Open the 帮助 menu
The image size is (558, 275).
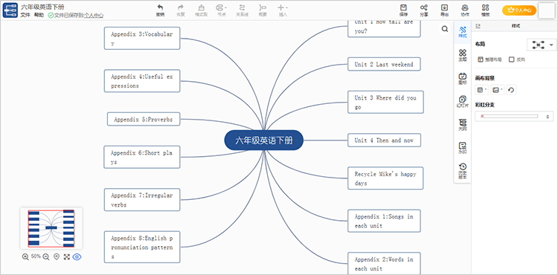(x=39, y=16)
